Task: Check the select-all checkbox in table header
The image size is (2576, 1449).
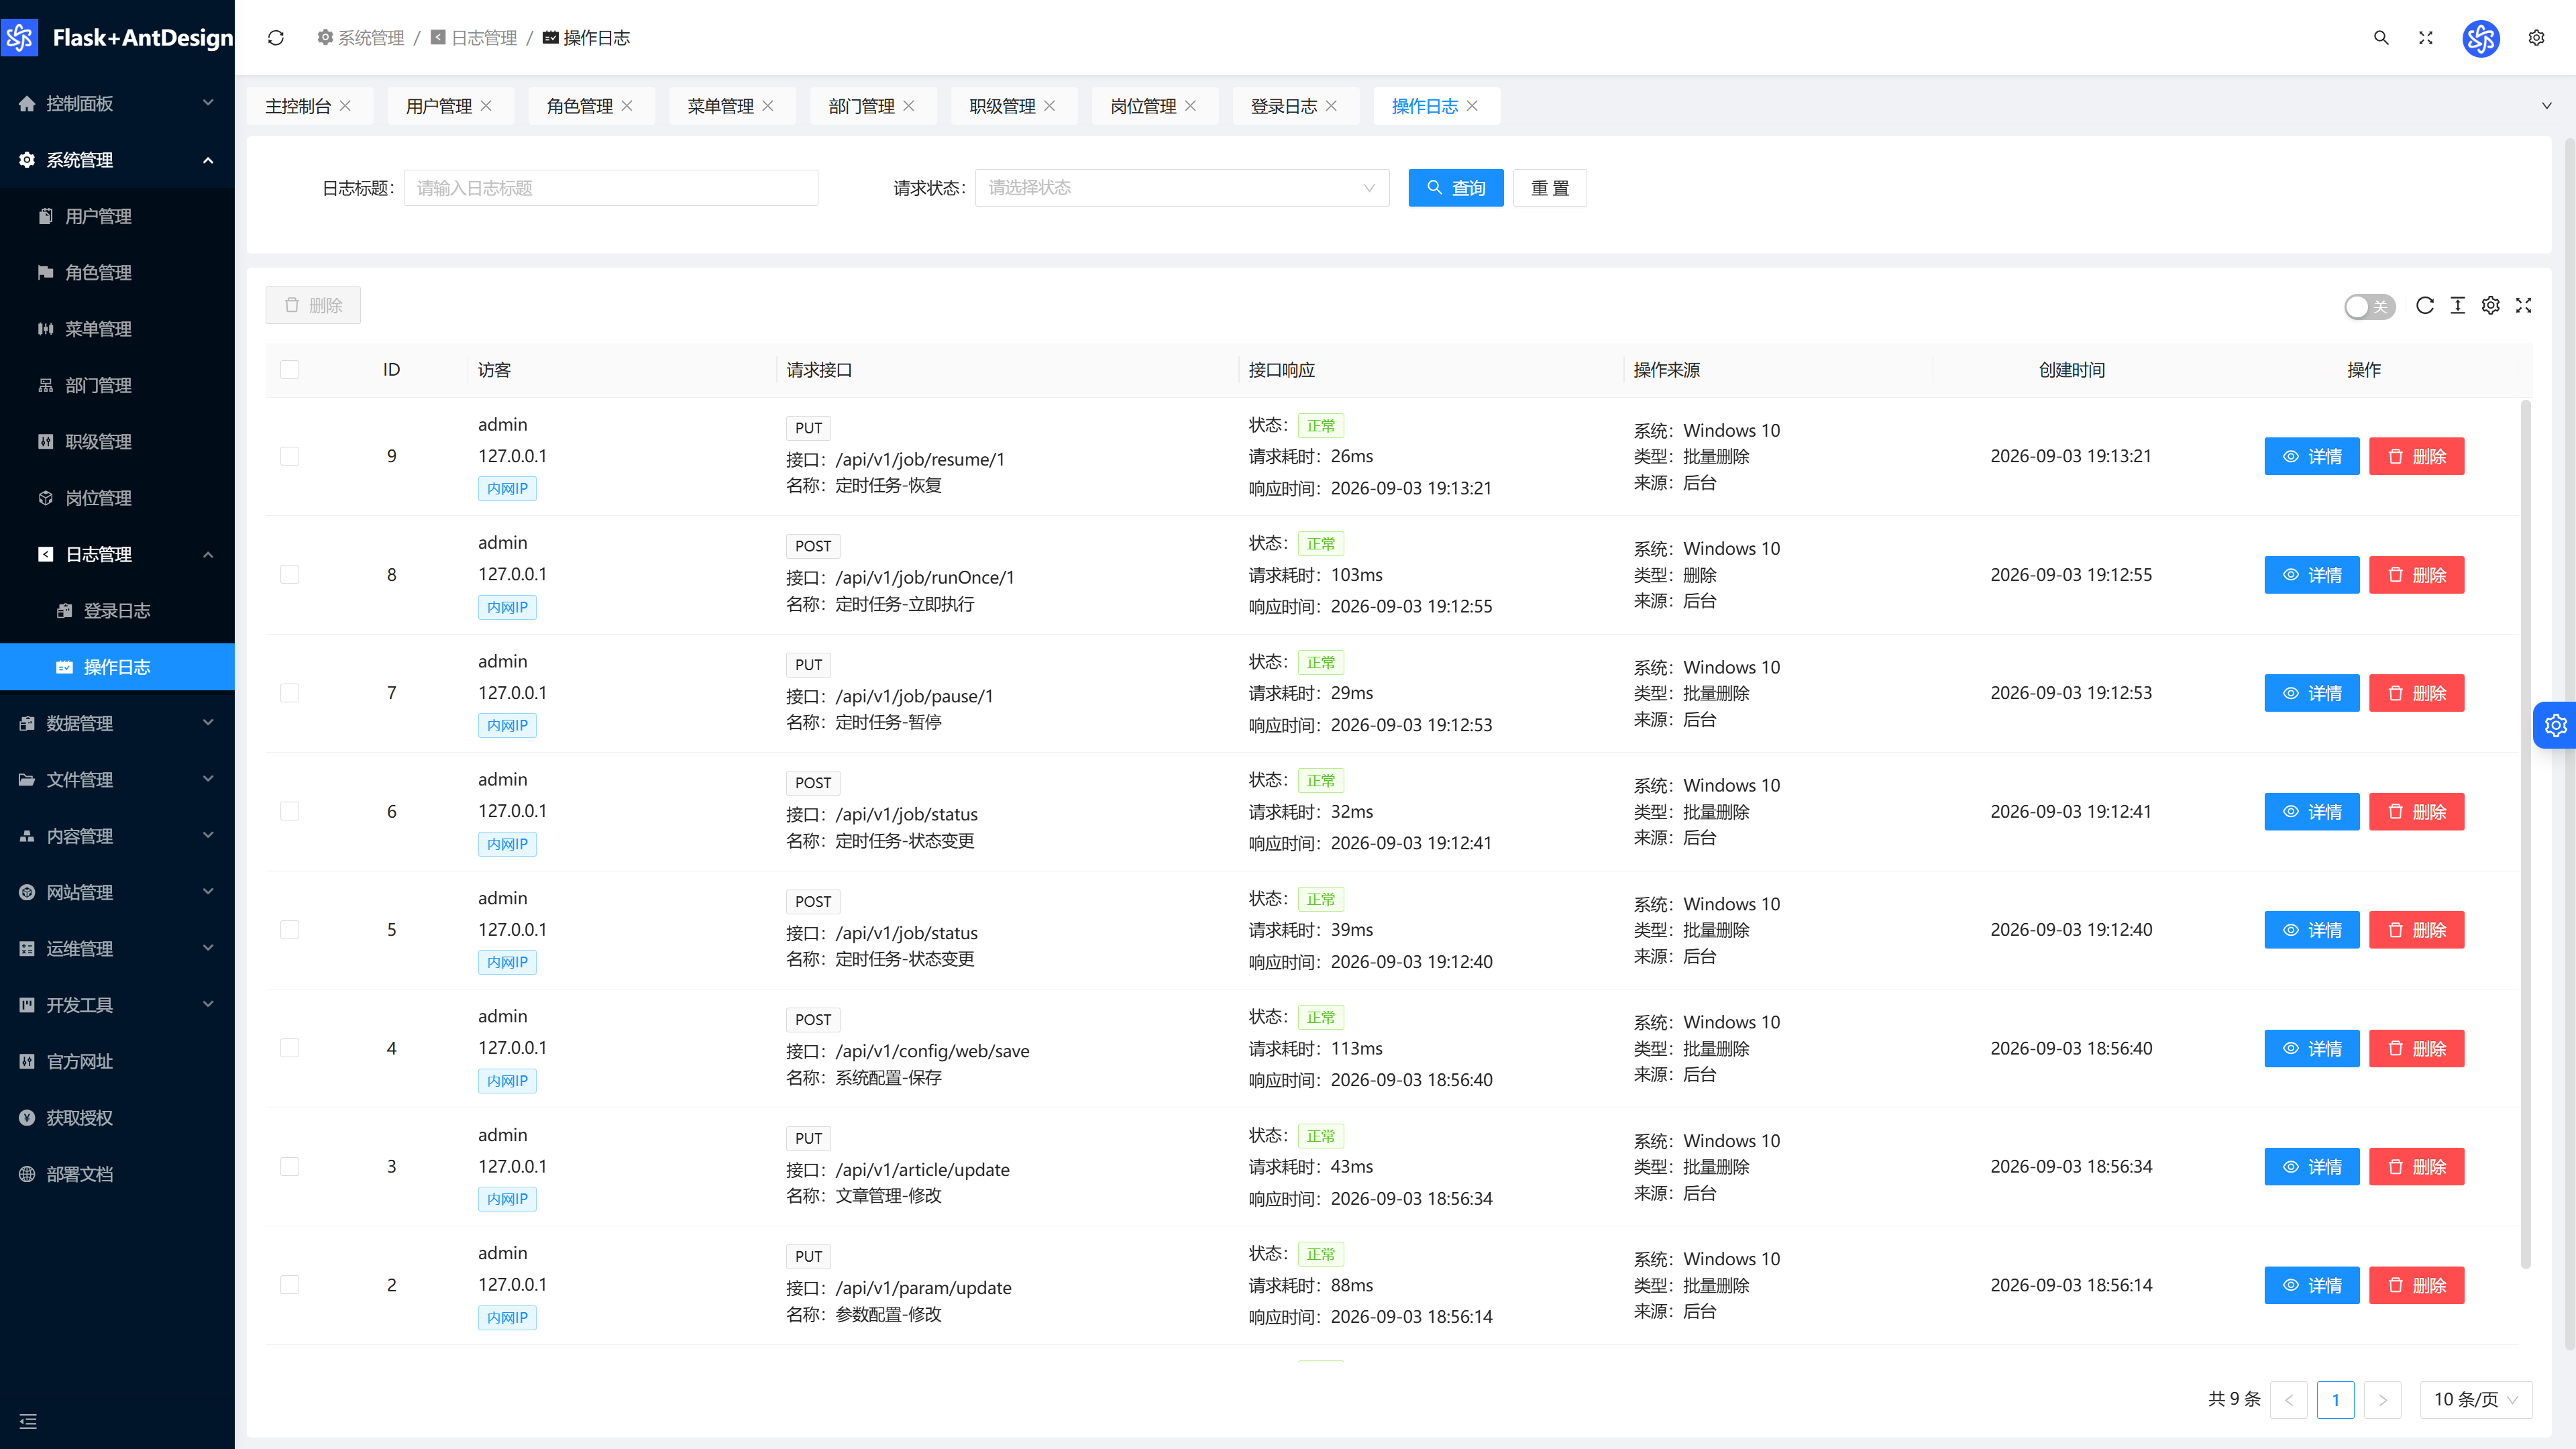Action: coord(290,370)
